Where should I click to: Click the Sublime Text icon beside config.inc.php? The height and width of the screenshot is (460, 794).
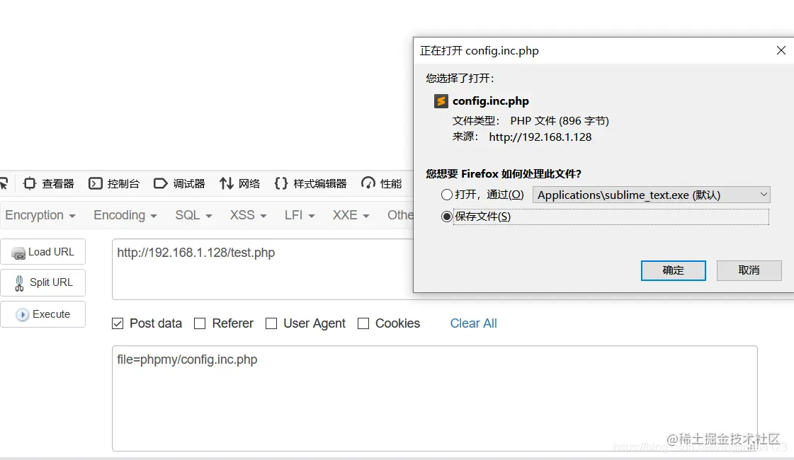tap(441, 101)
